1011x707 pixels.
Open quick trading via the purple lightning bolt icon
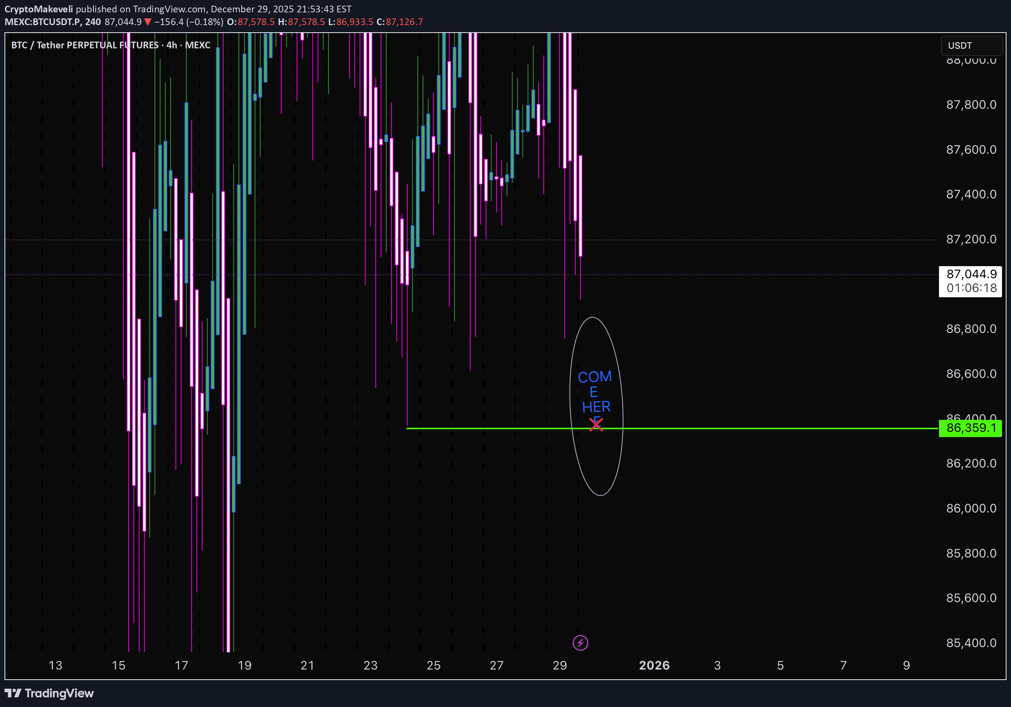(x=580, y=643)
